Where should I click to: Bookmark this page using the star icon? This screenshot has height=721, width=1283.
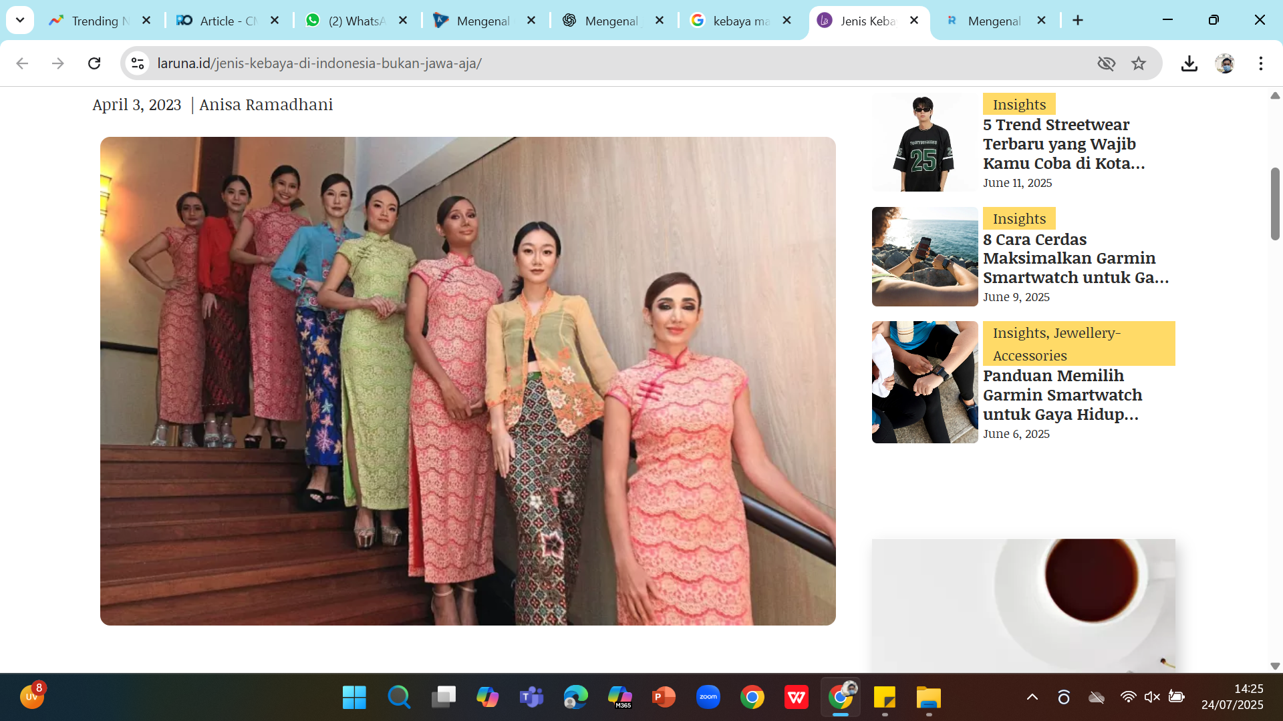point(1139,63)
